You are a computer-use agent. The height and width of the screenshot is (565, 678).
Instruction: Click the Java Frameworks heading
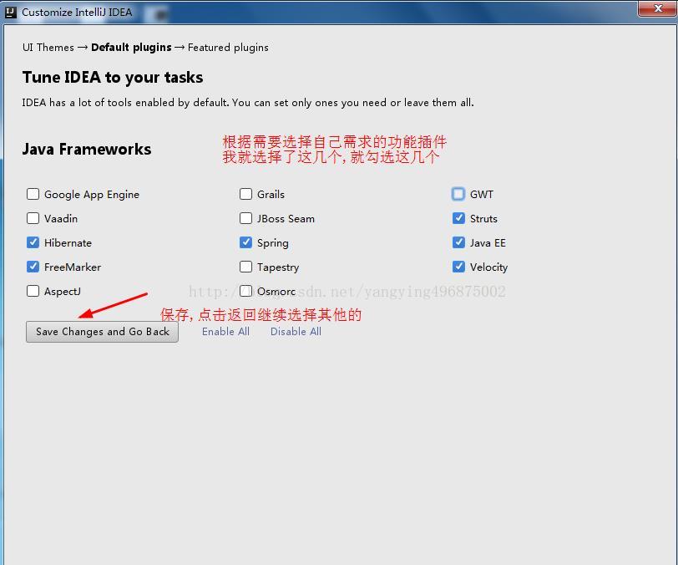[87, 149]
